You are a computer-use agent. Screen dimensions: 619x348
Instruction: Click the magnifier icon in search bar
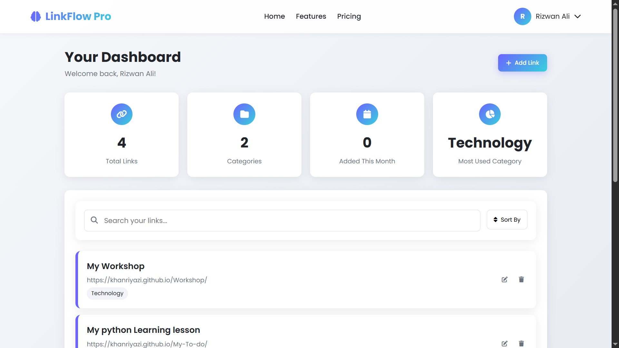(94, 220)
